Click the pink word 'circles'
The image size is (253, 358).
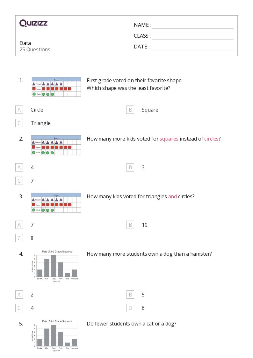point(211,139)
